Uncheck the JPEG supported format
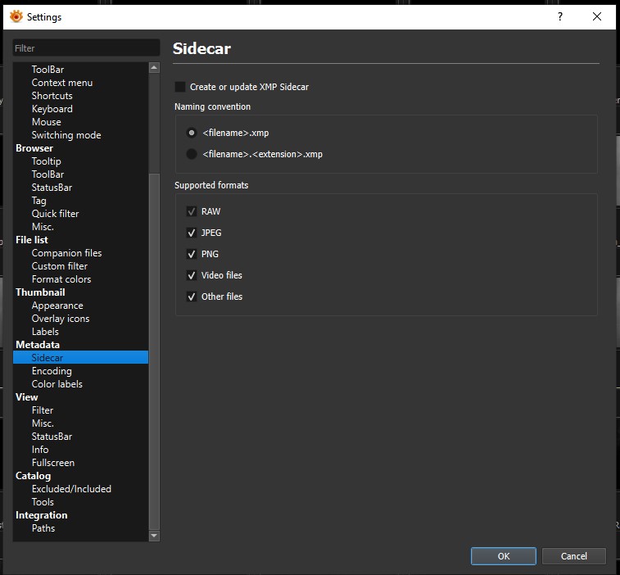 [x=192, y=233]
